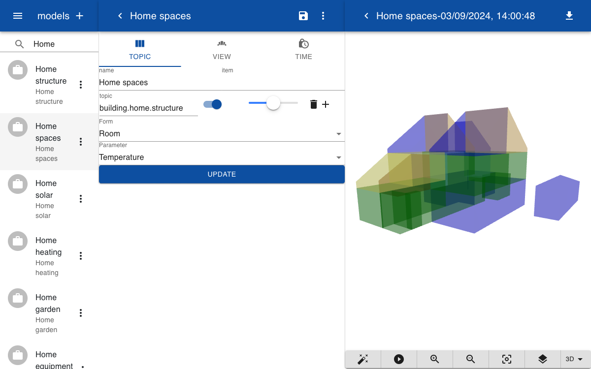Viewport: 591px width, 369px height.
Task: Click Home solar briefcase avatar
Action: 18,184
